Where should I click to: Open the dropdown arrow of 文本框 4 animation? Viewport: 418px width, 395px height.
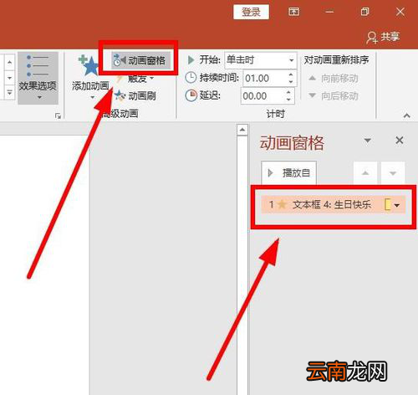pos(397,205)
